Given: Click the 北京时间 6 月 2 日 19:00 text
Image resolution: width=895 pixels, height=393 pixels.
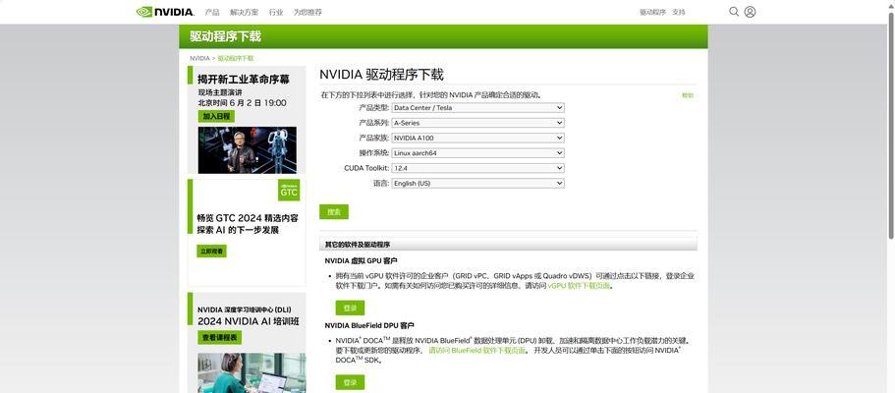Looking at the screenshot, I should click(242, 103).
